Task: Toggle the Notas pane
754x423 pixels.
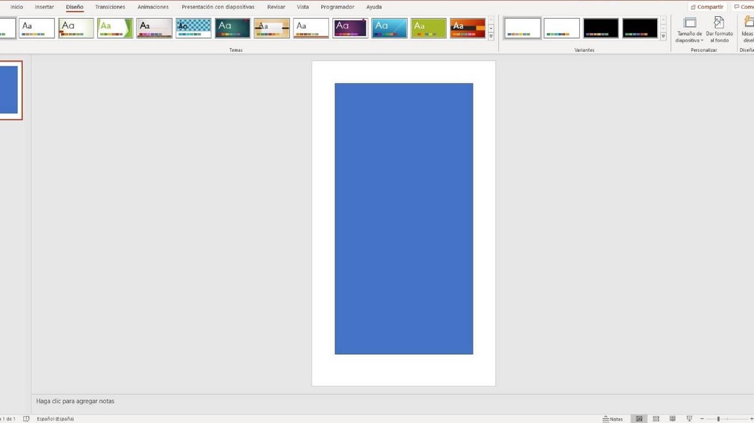Action: click(613, 419)
